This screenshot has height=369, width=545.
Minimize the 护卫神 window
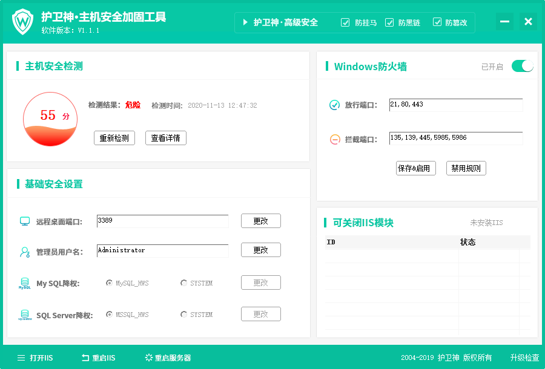point(504,22)
